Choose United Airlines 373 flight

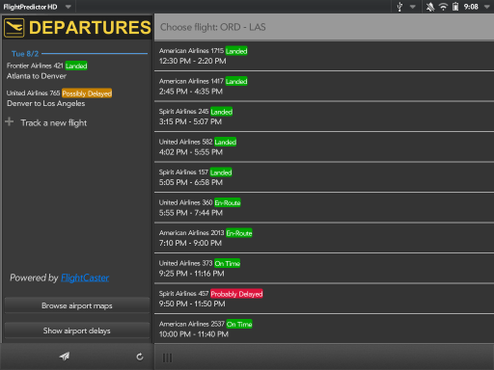pos(324,268)
